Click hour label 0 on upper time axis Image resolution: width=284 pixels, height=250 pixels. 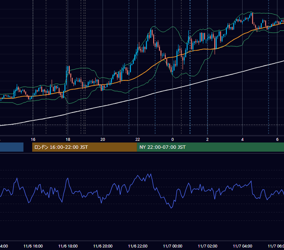coord(172,140)
